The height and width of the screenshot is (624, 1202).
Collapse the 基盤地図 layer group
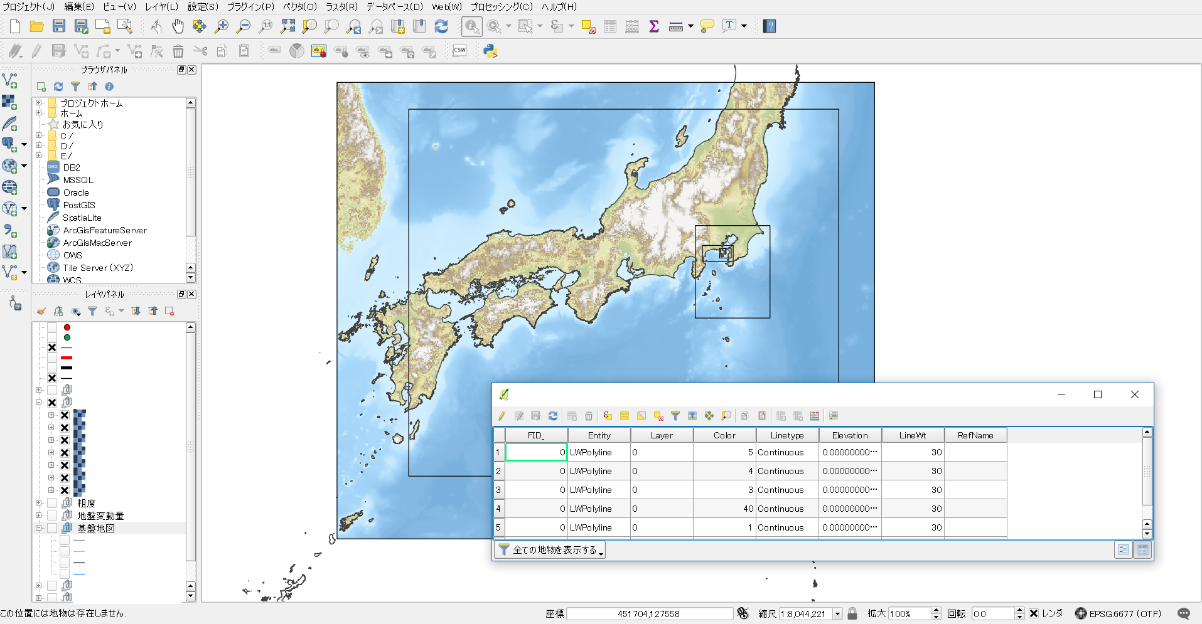coord(38,527)
